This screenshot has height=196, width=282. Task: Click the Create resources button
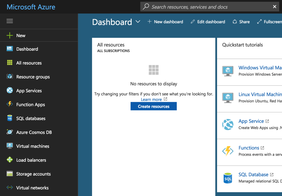point(154,106)
